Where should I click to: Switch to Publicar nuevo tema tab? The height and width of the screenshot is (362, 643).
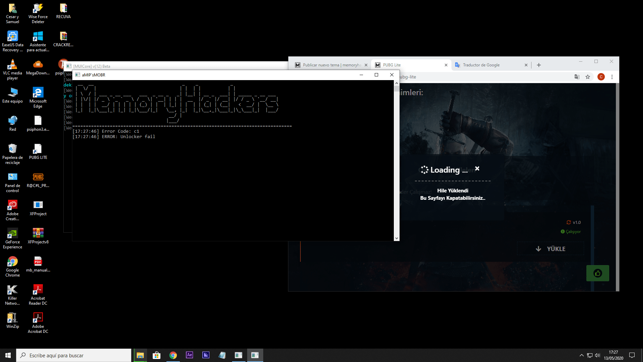coord(331,65)
